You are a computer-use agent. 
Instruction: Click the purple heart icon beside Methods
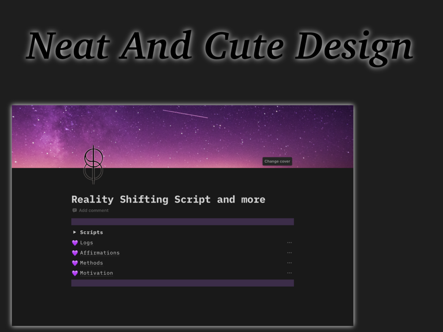pyautogui.click(x=75, y=263)
